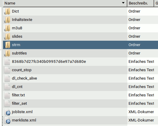Click the Inhaltstexte folder icon
The image size is (158, 126).
point(7,20)
